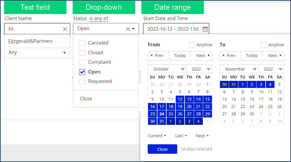The width and height of the screenshot is (291, 162).
Task: Click the '24 days selected' label
Action: pos(196,149)
